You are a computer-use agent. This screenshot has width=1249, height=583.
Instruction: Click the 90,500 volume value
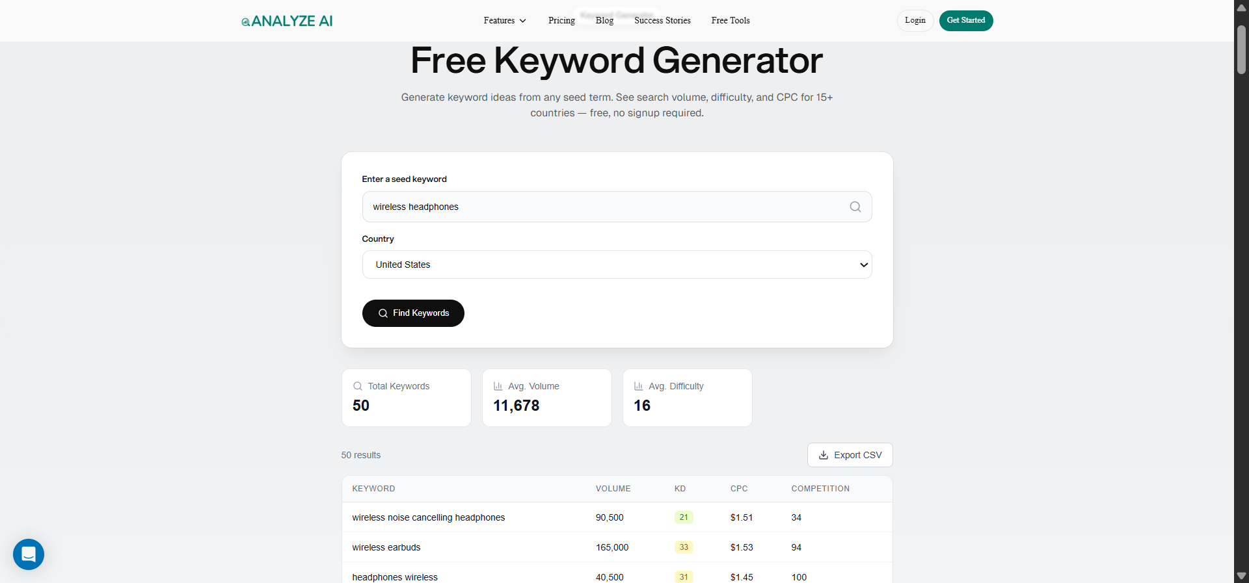(x=610, y=517)
